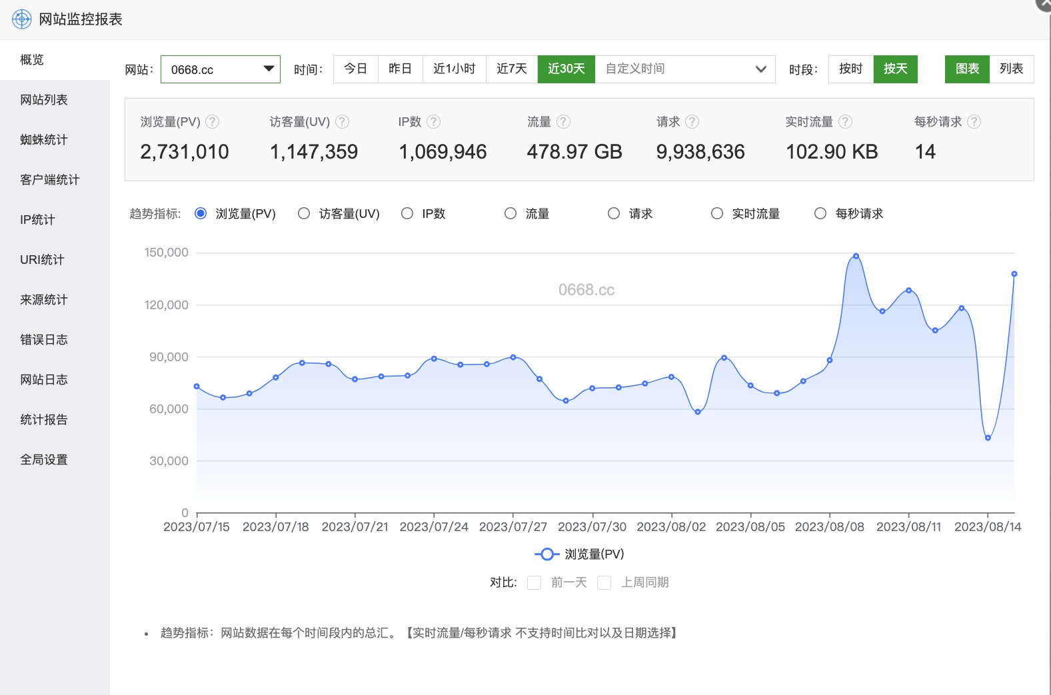This screenshot has width=1051, height=695.
Task: Click the help icon beside 访客量(UV)
Action: coord(342,122)
